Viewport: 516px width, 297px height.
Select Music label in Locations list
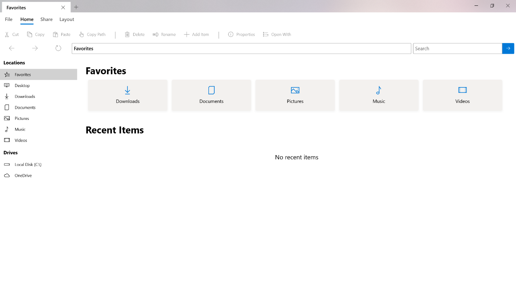(x=20, y=129)
